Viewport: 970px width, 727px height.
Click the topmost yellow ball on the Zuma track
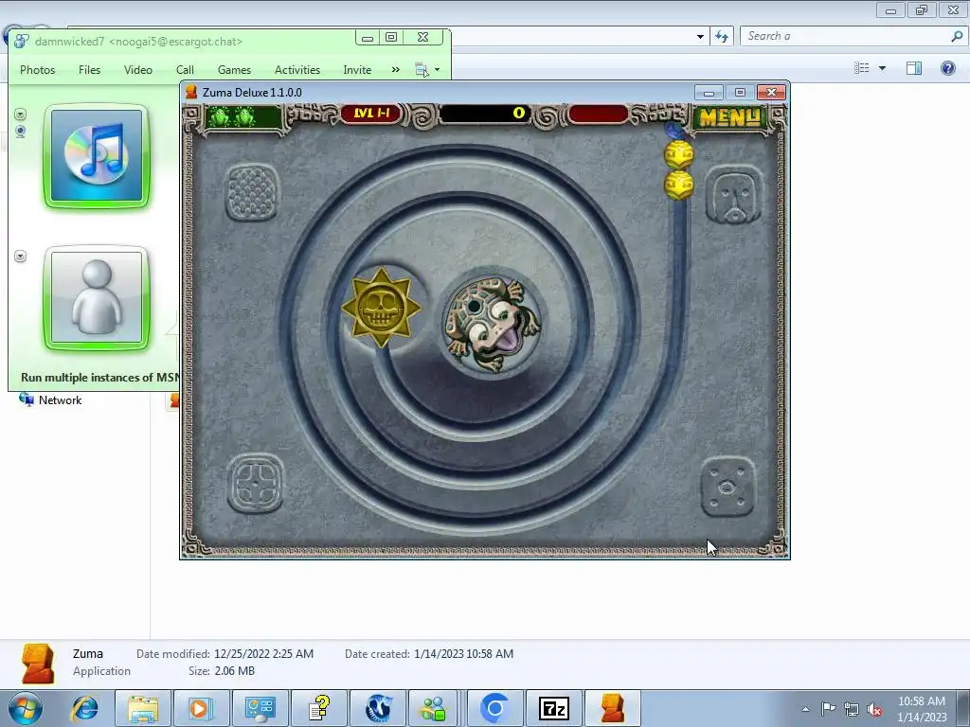click(678, 154)
